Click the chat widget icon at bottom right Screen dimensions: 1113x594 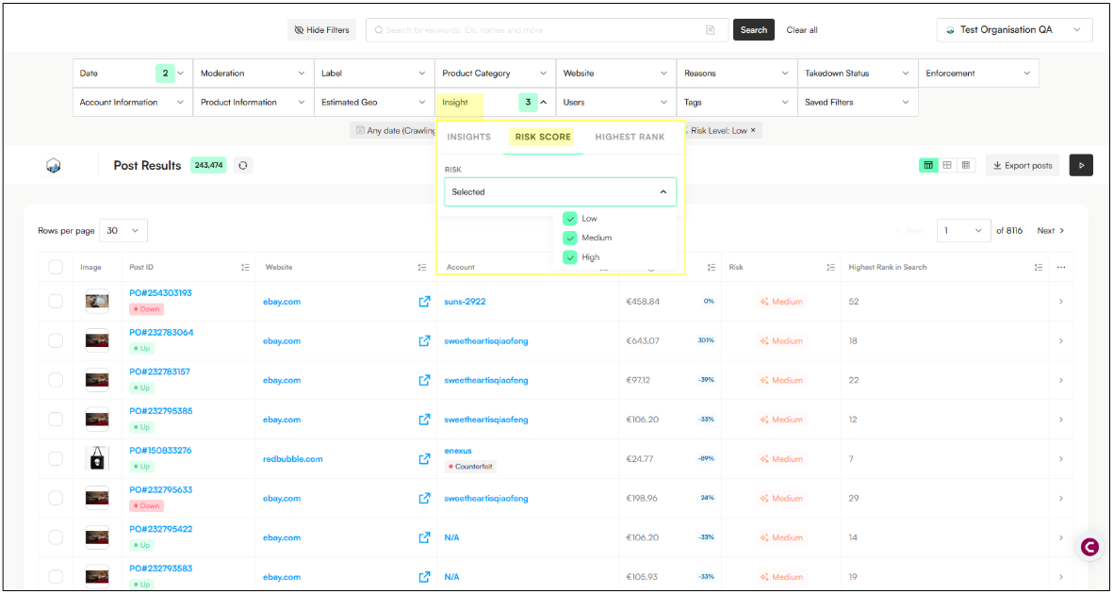[1090, 547]
